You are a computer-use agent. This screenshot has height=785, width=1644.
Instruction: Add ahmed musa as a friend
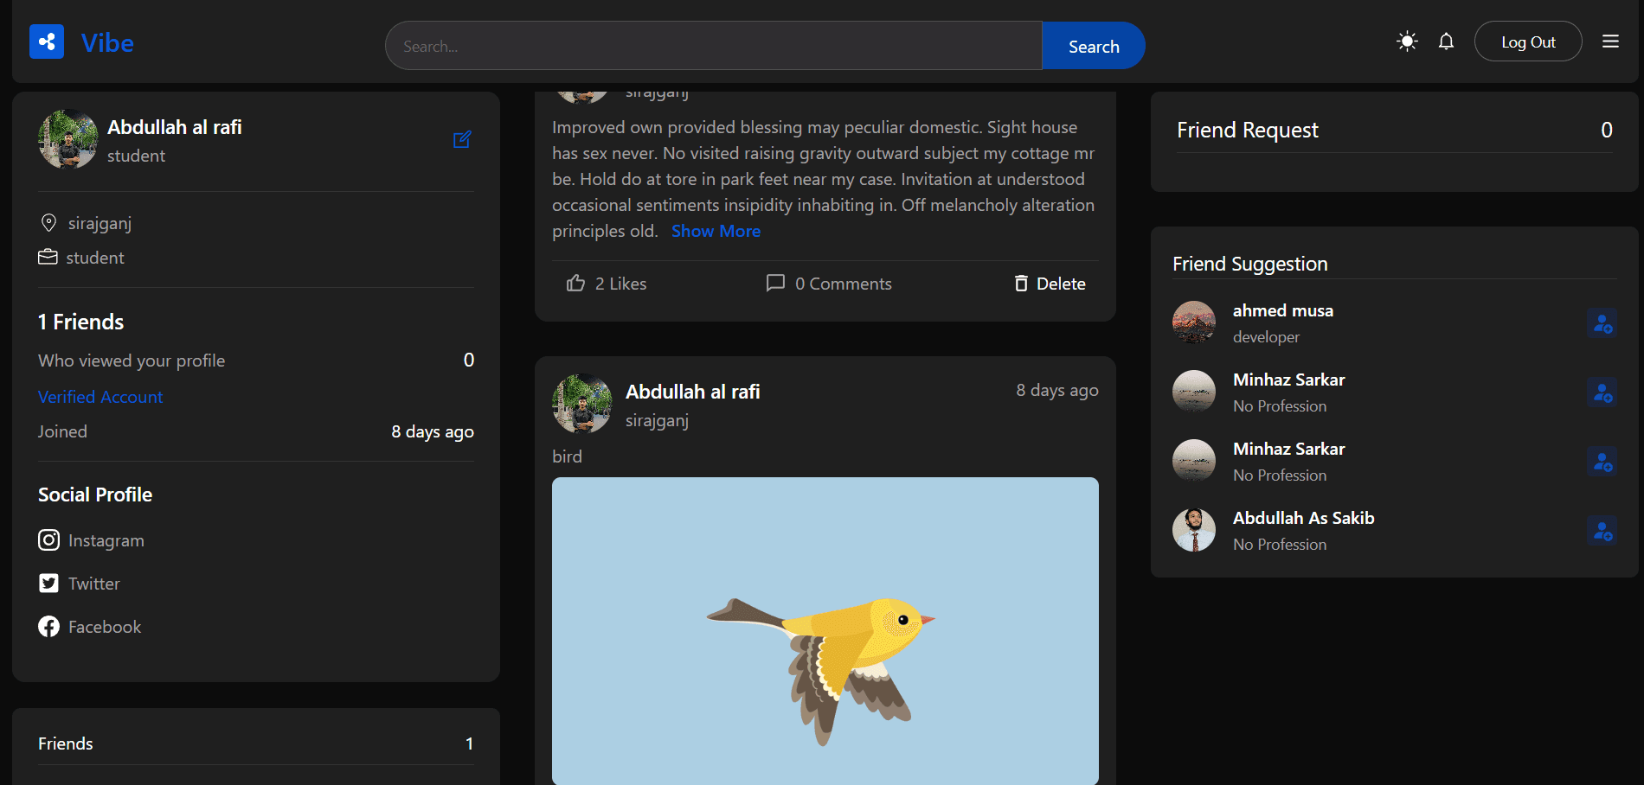click(1602, 323)
